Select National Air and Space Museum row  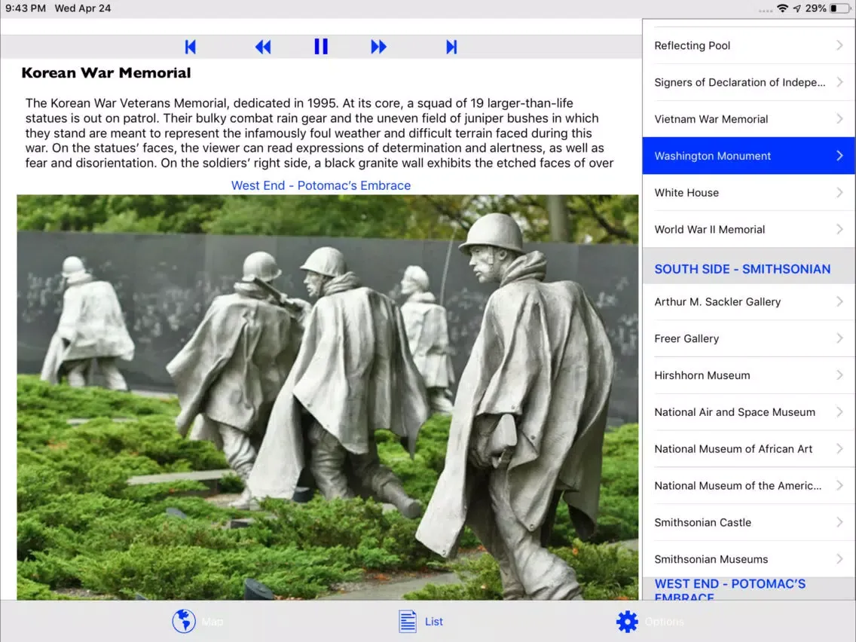(x=749, y=412)
